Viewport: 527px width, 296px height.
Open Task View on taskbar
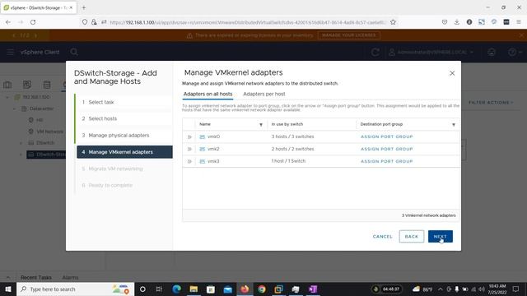(x=159, y=289)
